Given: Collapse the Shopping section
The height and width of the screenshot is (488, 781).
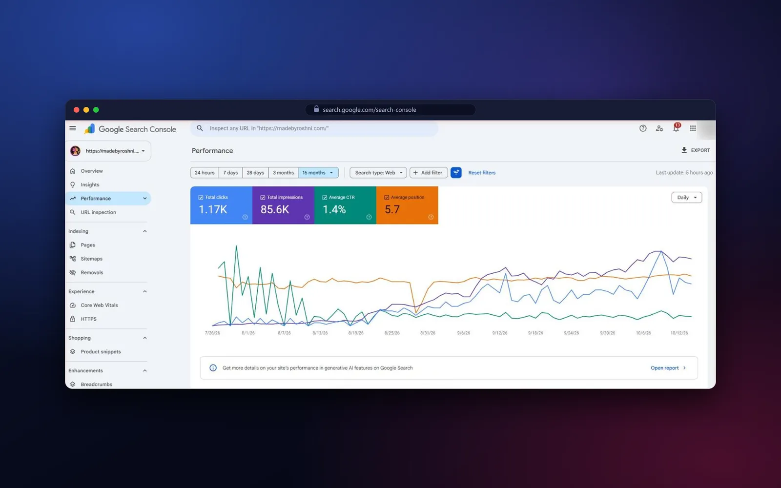Looking at the screenshot, I should (x=145, y=338).
